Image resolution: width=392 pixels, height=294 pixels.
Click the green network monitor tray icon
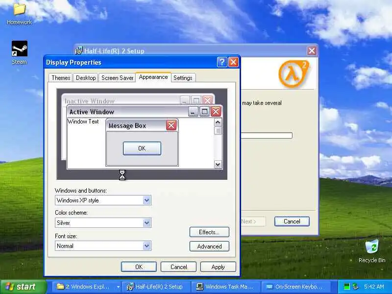coord(346,287)
